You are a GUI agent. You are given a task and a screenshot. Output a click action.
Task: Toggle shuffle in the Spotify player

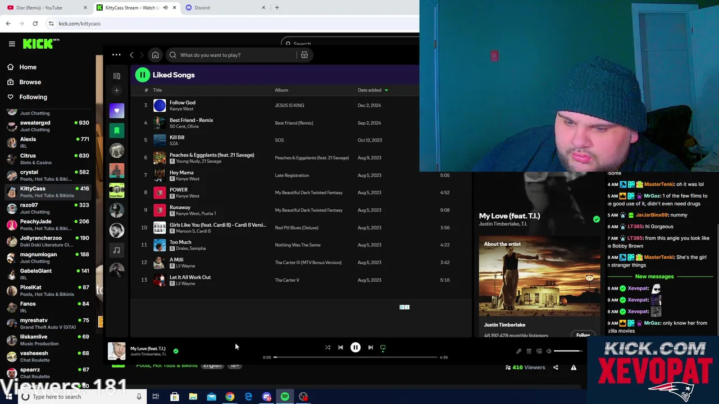[327, 347]
